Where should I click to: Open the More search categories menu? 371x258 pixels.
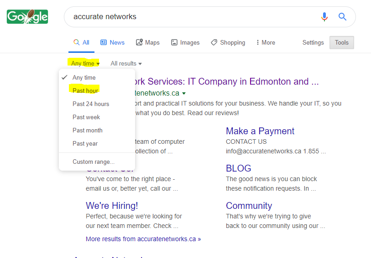pos(266,42)
